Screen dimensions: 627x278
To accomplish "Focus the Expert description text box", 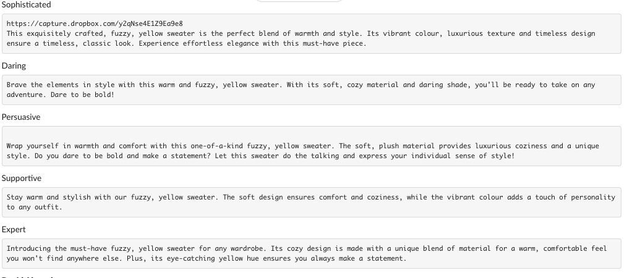I will pyautogui.click(x=495, y=259).
